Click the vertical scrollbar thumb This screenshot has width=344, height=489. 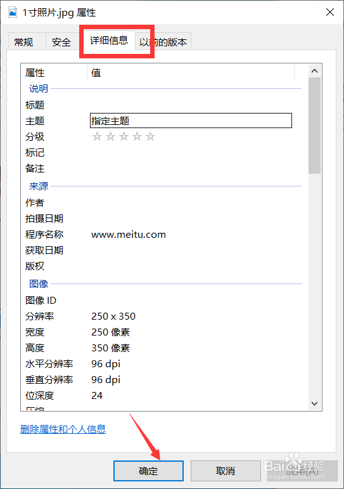pos(314,126)
